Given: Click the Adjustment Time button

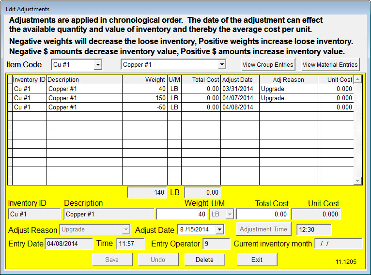Looking at the screenshot, I should 263,229.
